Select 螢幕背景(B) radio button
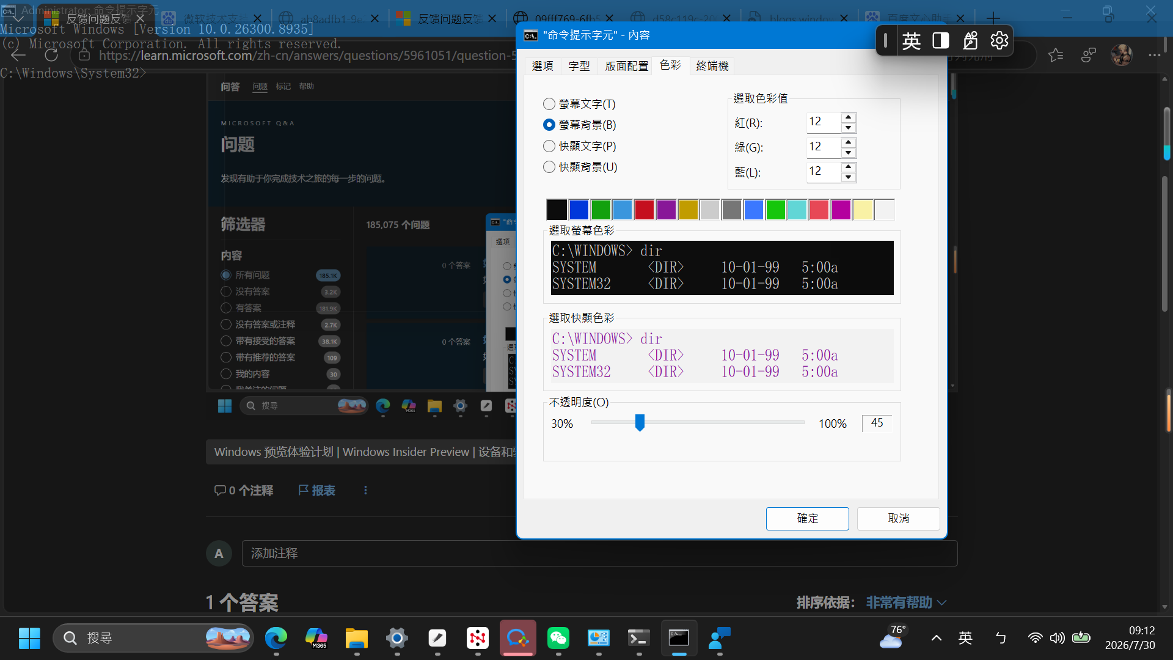Screen dimensions: 1173x660 (x=549, y=125)
